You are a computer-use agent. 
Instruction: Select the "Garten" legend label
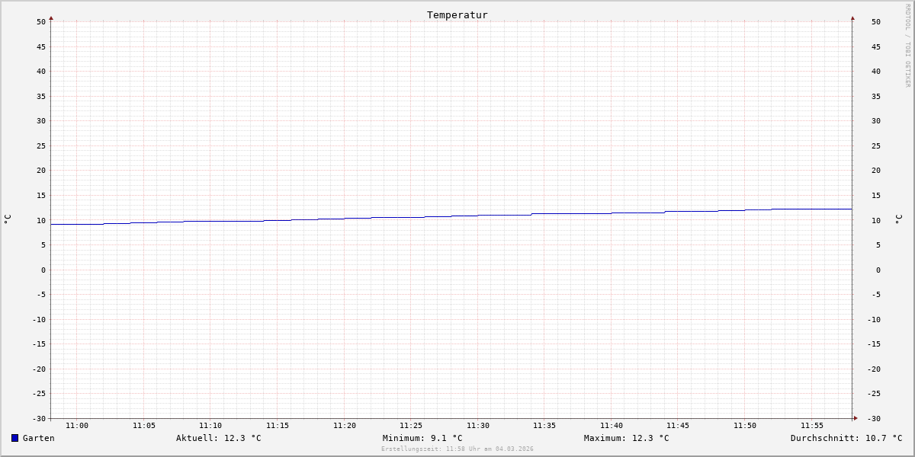tap(39, 438)
